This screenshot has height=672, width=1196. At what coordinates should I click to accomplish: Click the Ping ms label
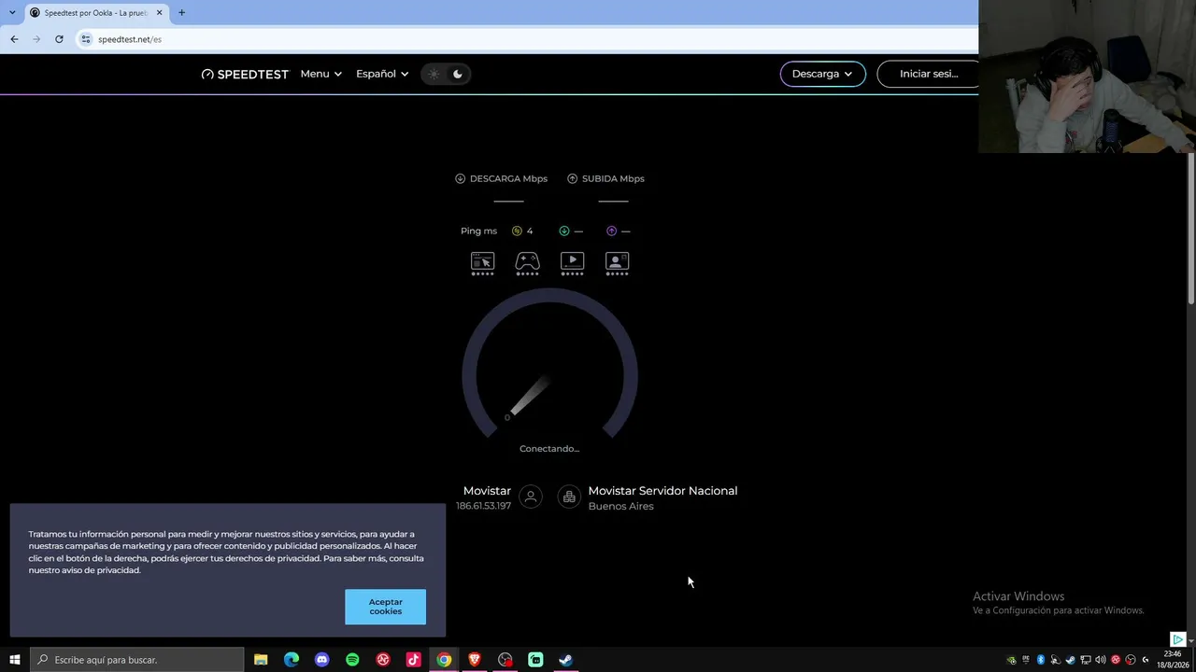(478, 231)
